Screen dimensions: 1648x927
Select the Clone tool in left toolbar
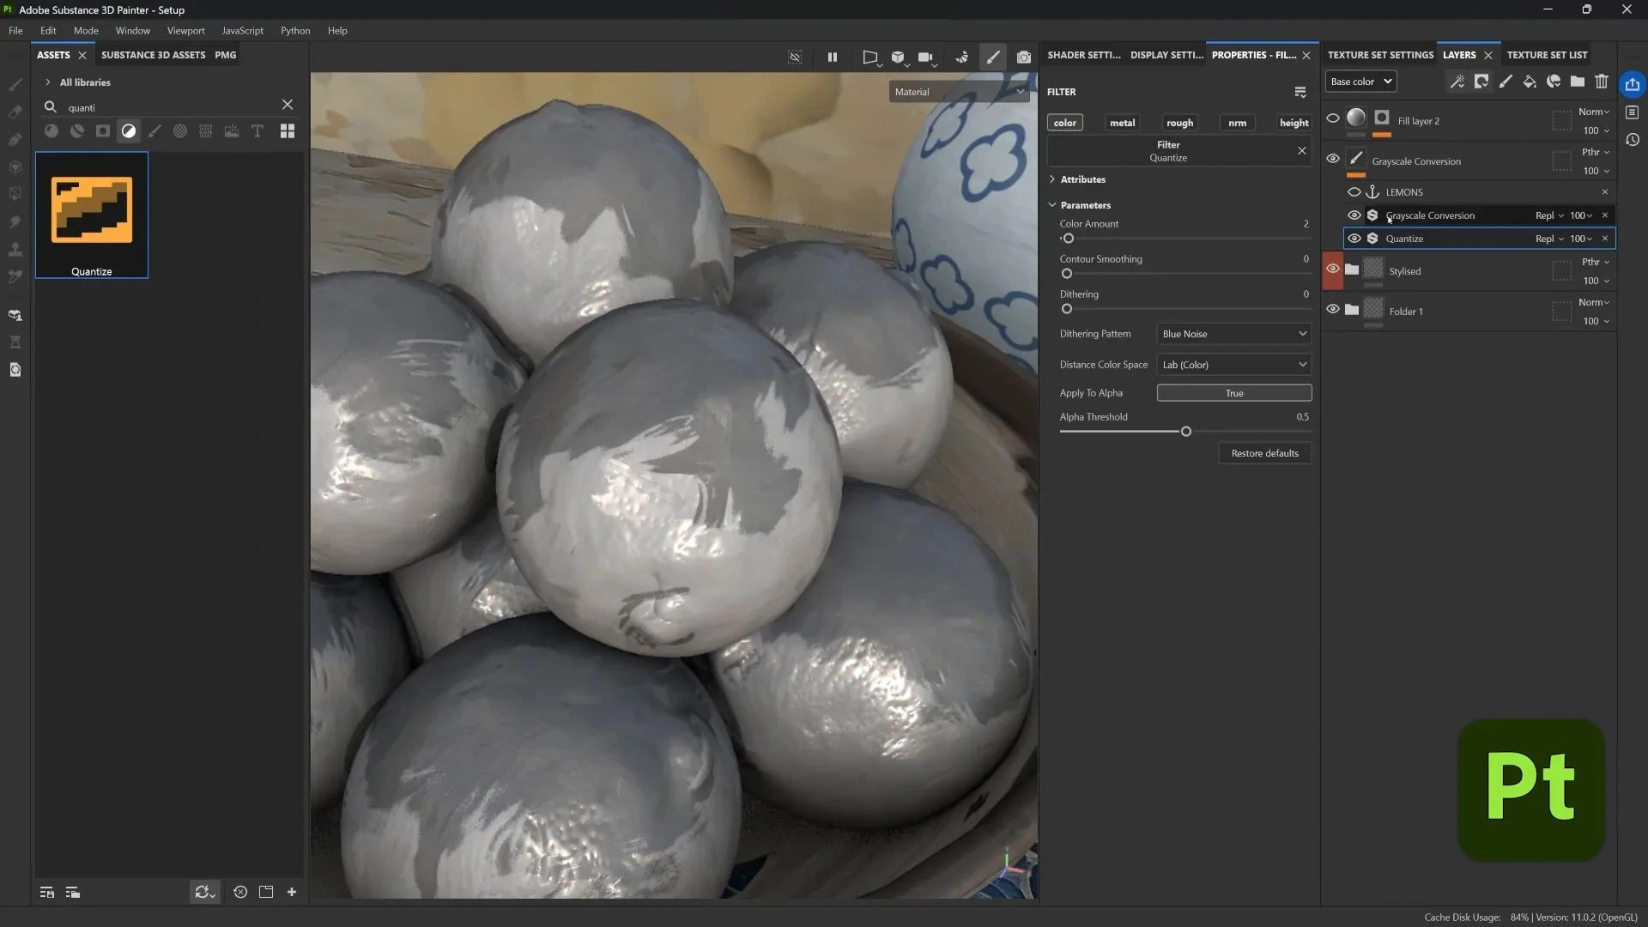pyautogui.click(x=15, y=250)
